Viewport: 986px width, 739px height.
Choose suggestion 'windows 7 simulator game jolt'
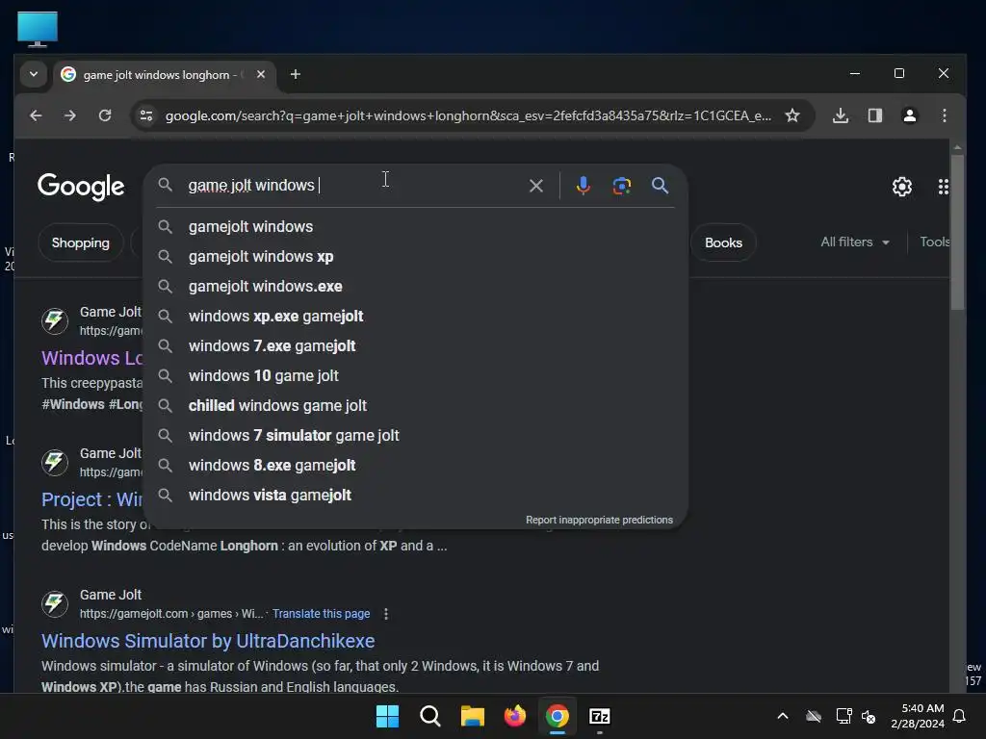[416, 436]
